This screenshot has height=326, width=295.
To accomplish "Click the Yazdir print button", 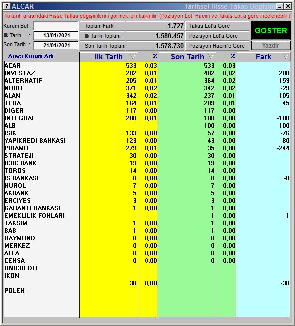I will (271, 46).
